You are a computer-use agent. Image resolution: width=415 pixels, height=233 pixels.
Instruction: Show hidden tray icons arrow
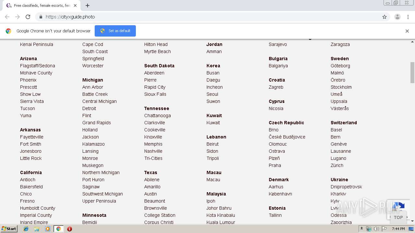[362, 229]
